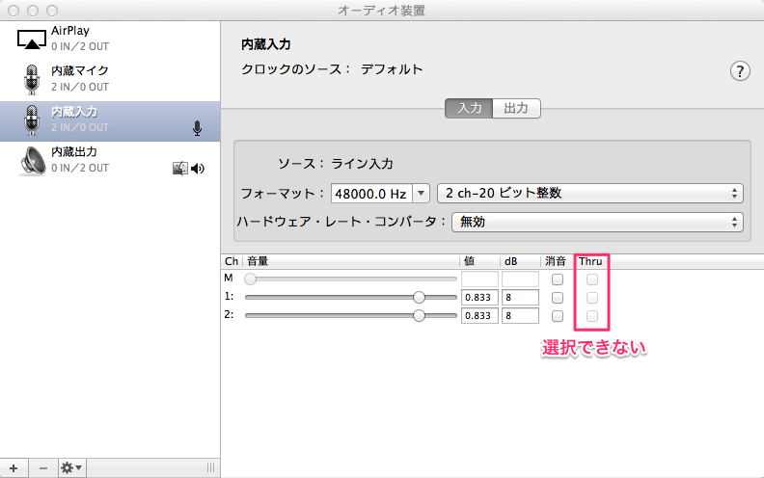The width and height of the screenshot is (764, 478).
Task: Click the ライン入力 source label
Action: pyautogui.click(x=362, y=164)
